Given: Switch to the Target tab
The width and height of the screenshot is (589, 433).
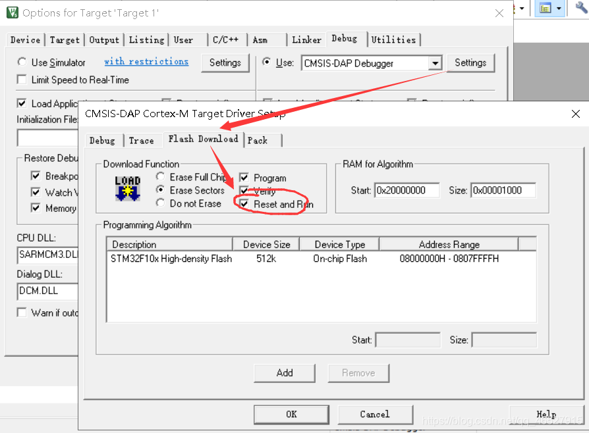Looking at the screenshot, I should (65, 39).
